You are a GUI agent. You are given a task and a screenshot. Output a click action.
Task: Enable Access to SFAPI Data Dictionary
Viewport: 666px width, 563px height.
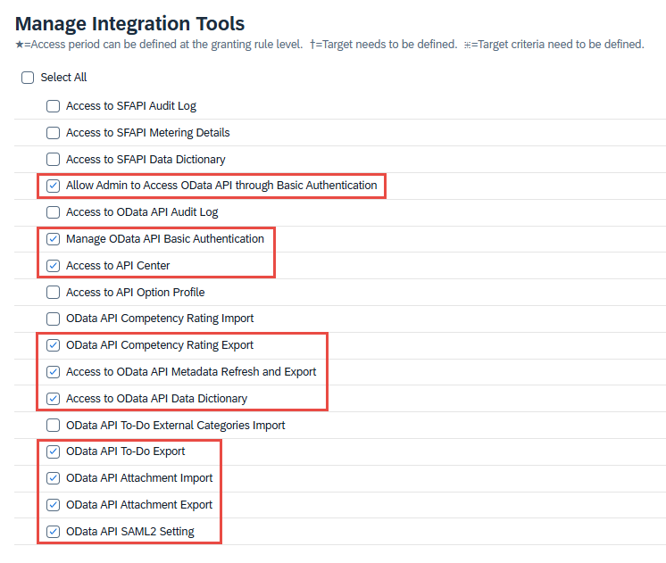(53, 160)
